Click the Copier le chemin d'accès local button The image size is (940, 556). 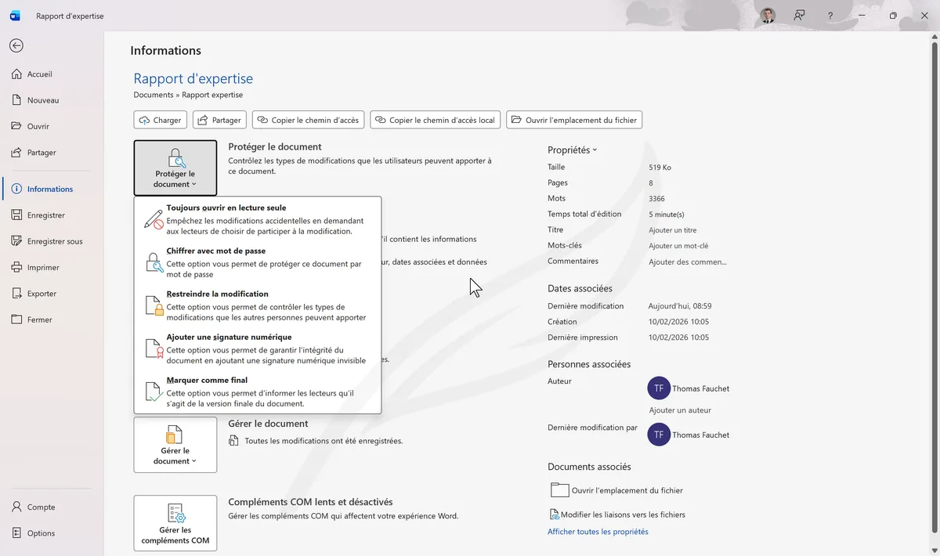click(435, 119)
